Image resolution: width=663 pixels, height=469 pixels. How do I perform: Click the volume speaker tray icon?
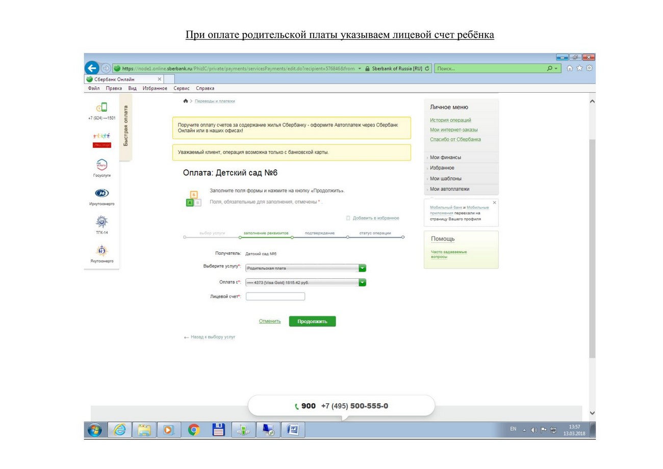click(x=533, y=429)
